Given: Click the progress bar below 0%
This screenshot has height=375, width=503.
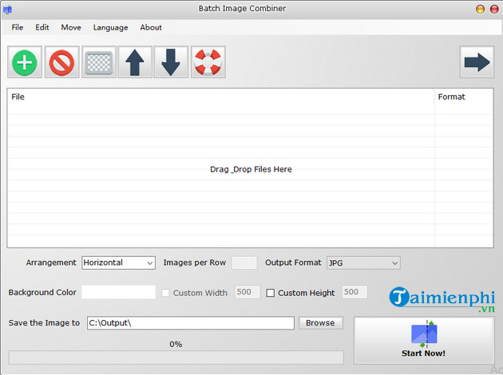Looking at the screenshot, I should pyautogui.click(x=176, y=357).
